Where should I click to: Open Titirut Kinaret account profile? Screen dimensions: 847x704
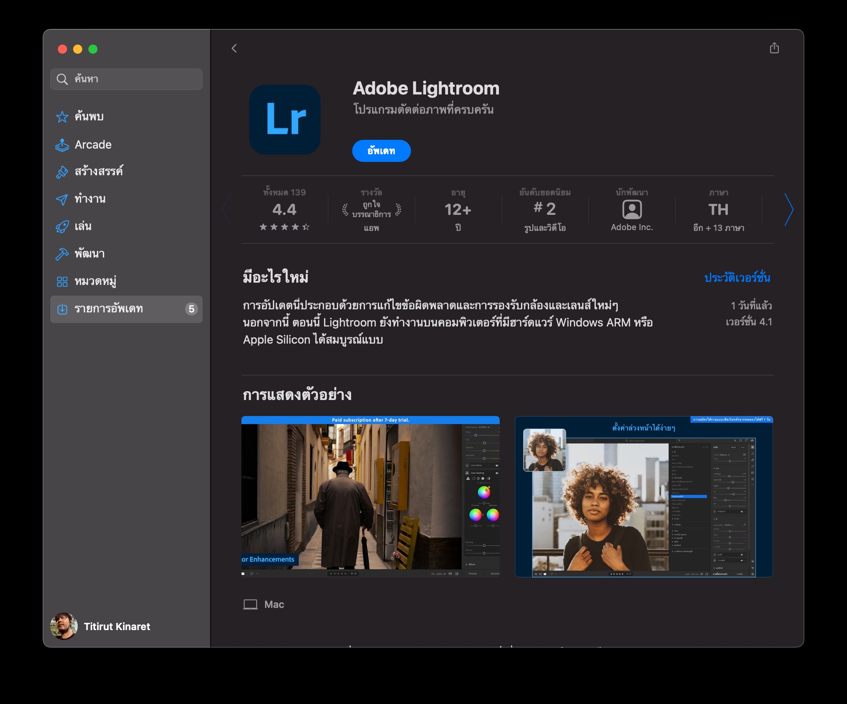[101, 626]
